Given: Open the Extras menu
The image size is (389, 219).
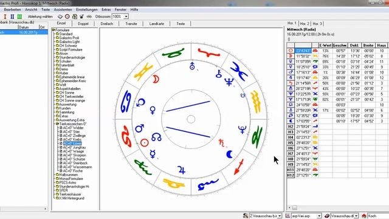Looking at the screenshot, I should pos(106,10).
